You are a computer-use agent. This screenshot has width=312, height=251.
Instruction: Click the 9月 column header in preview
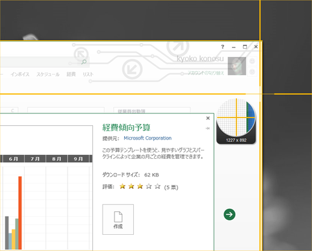[78, 159]
